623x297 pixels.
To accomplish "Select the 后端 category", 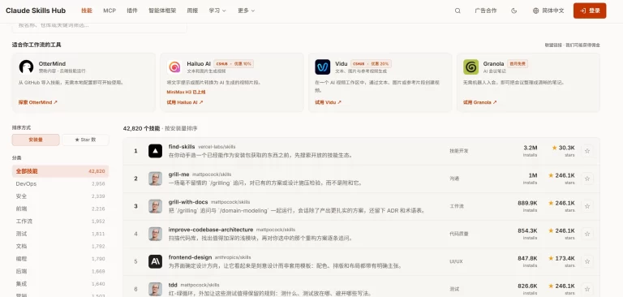I will pyautogui.click(x=60, y=271).
